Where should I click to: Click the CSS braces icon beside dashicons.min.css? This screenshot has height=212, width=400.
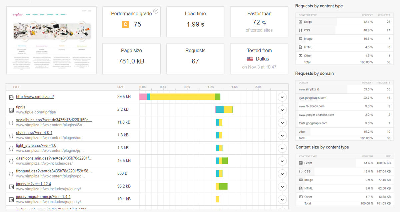click(11, 161)
